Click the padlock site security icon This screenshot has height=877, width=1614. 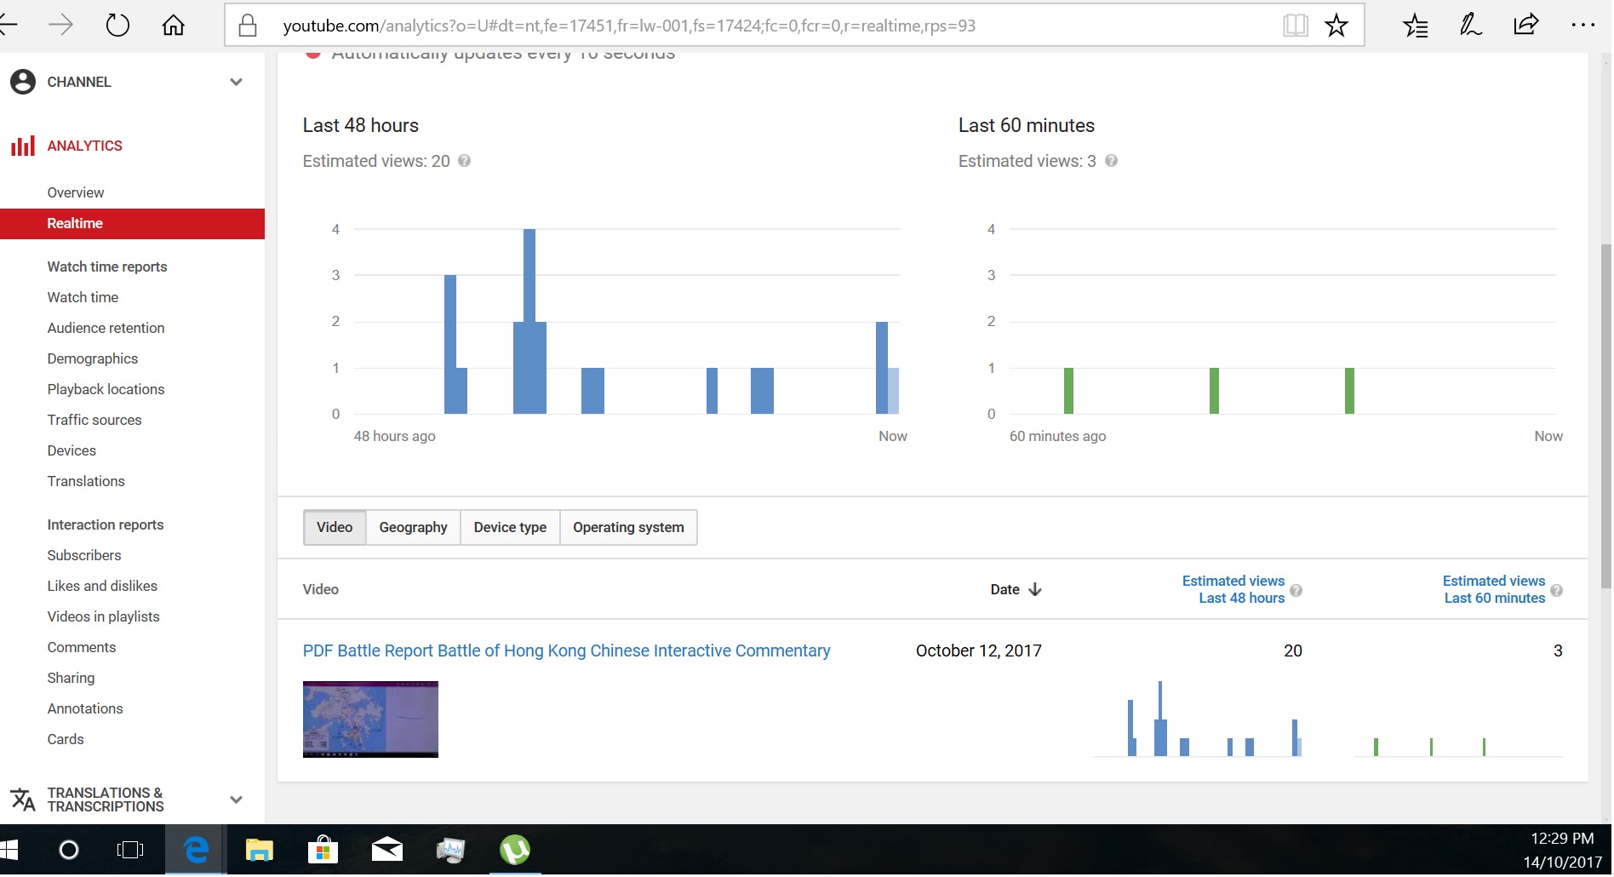pyautogui.click(x=248, y=26)
